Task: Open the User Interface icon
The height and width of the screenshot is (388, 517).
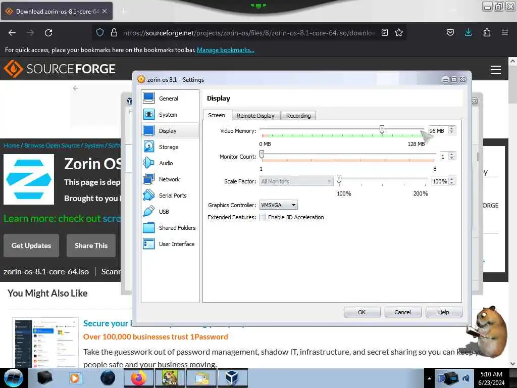Action: (149, 244)
